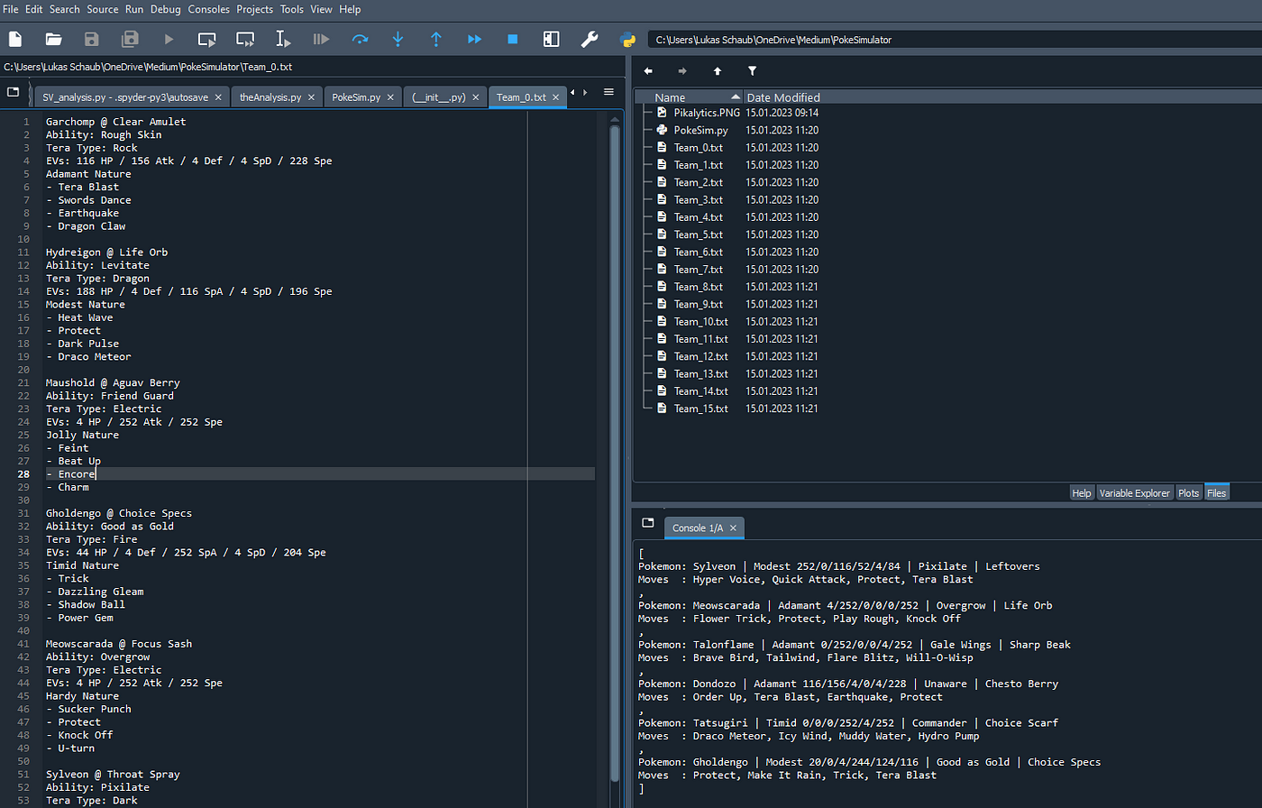Click 'Hydreigon @ Life Orb' line in editor
The height and width of the screenshot is (808, 1262).
(107, 252)
